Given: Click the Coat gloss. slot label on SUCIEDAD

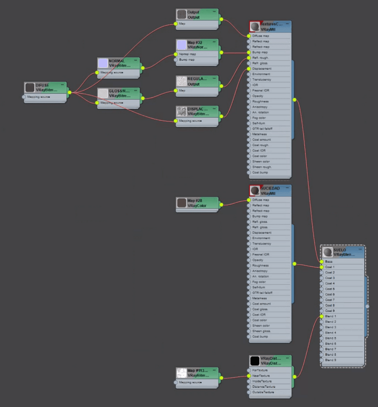Looking at the screenshot, I should [x=260, y=310].
